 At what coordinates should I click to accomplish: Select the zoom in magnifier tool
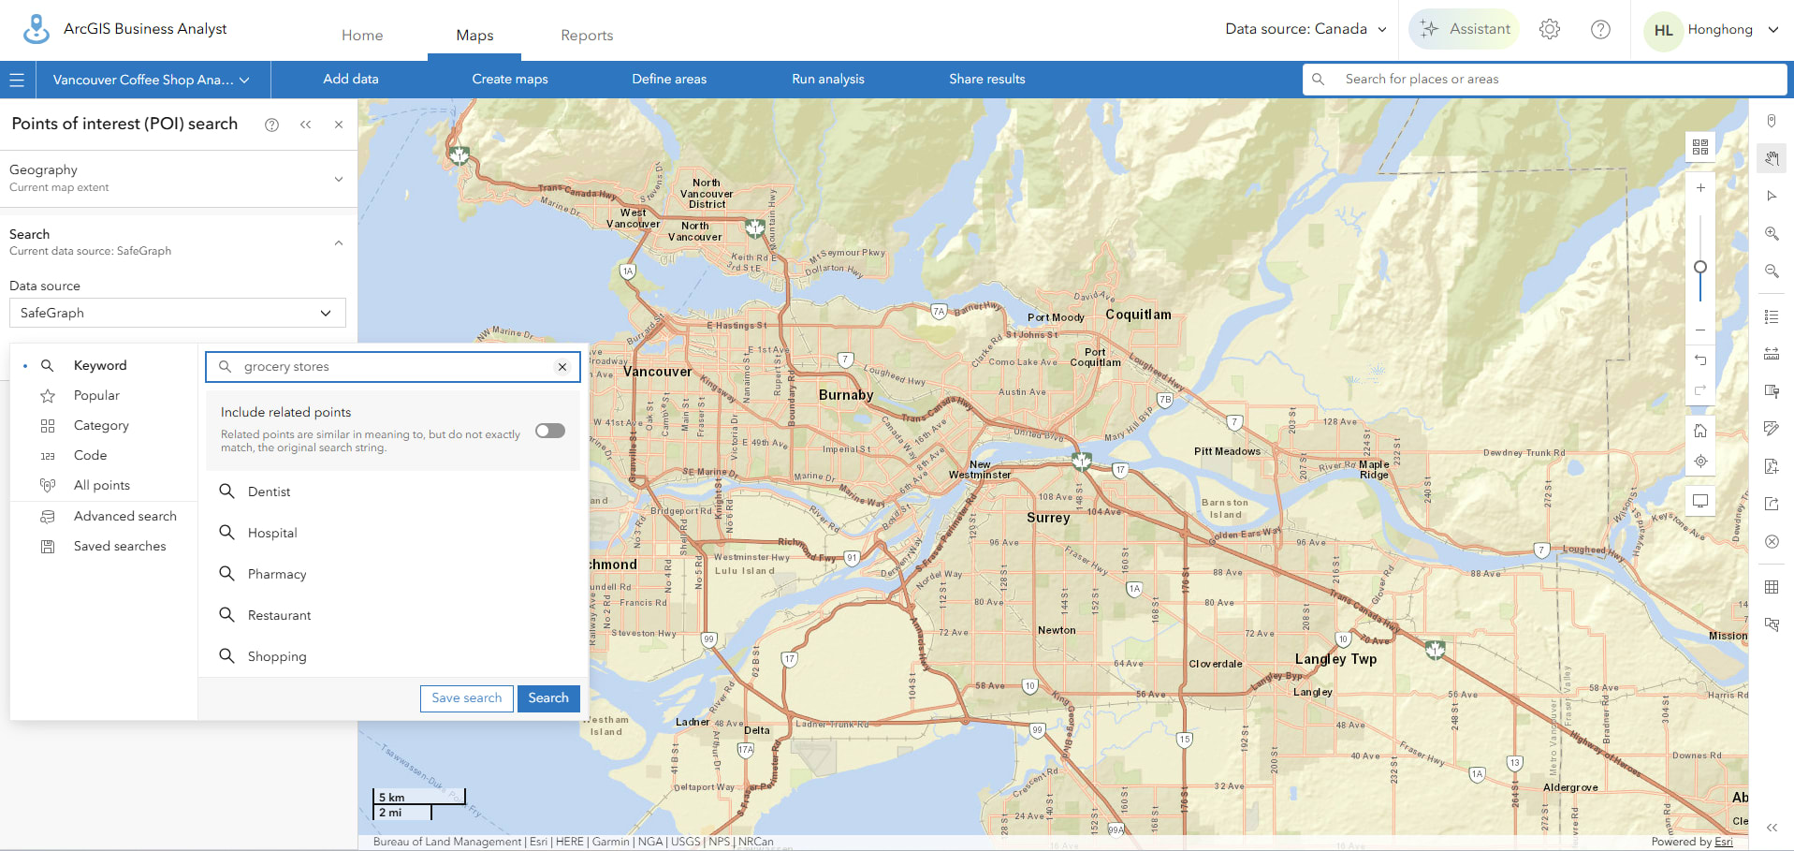point(1772,233)
